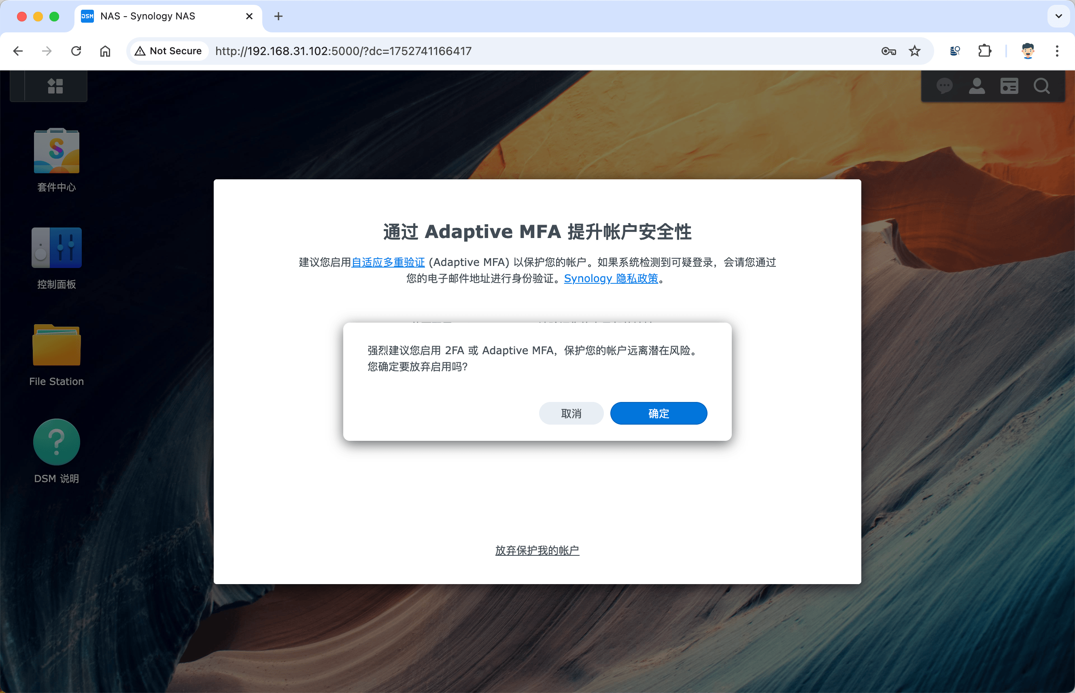Close the NAS - Synology NAS tab
Viewport: 1075px width, 693px height.
point(249,16)
